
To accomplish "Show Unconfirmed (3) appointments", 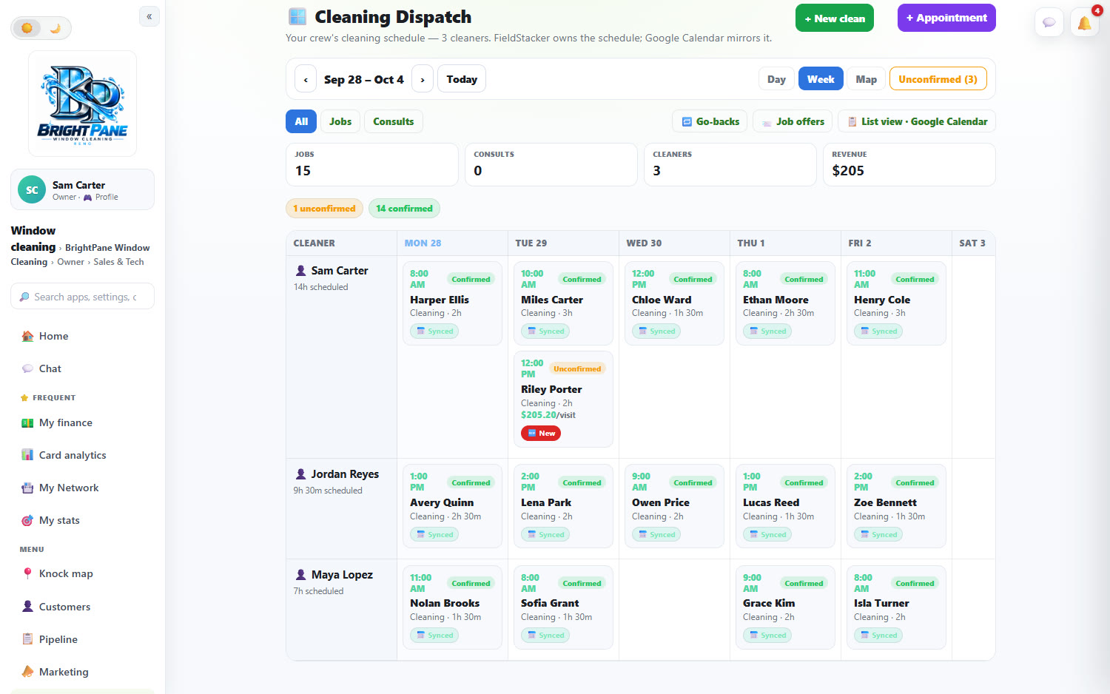I will [938, 79].
